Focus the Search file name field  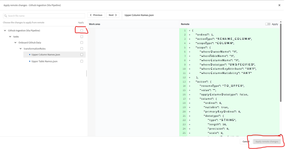point(44,16)
